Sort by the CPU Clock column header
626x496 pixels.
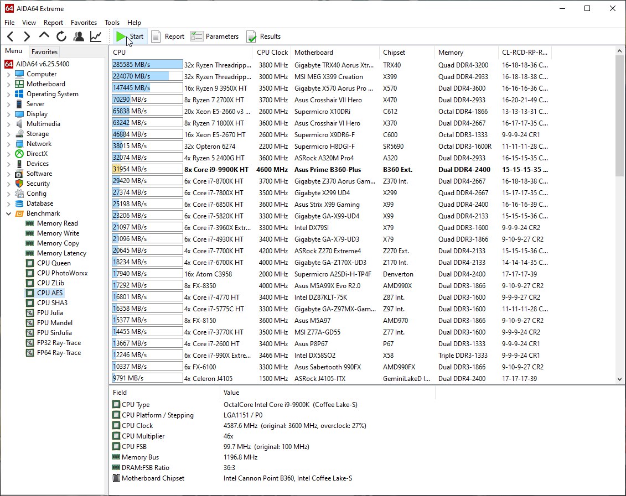pos(272,52)
